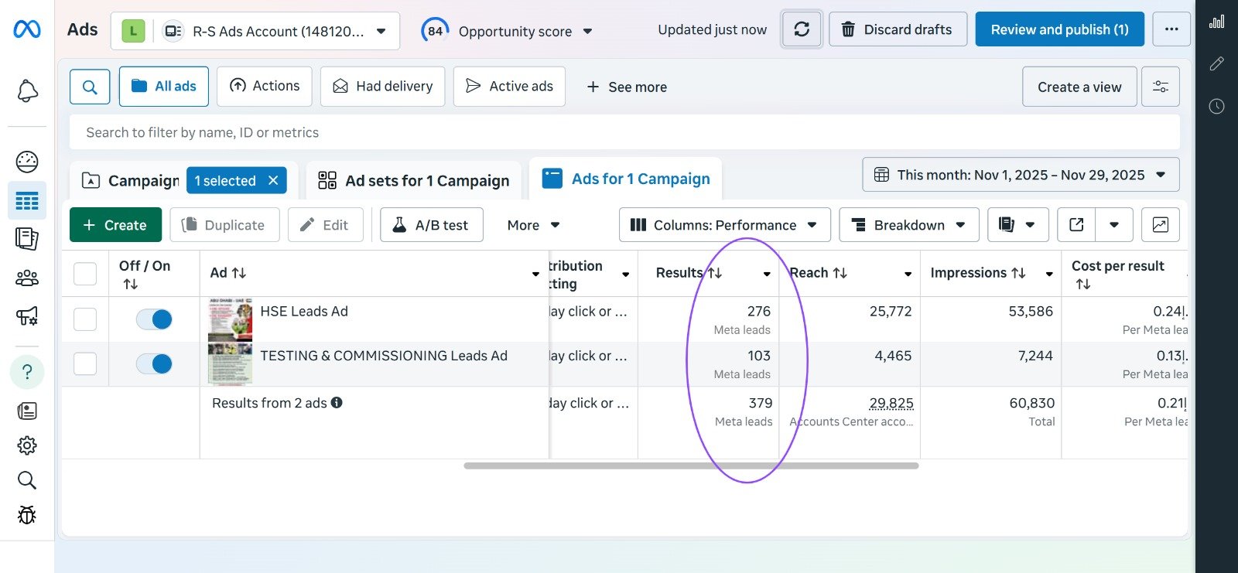The height and width of the screenshot is (573, 1238).
Task: Switch to Ad sets for 1 Campaign tab
Action: [x=414, y=180]
